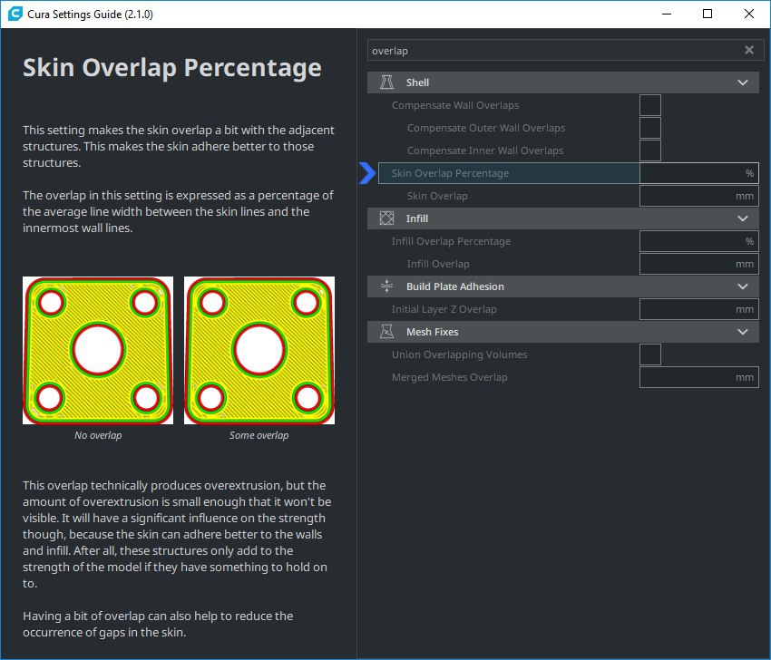
Task: Collapse the Mesh Fixes chevron
Action: 743,332
